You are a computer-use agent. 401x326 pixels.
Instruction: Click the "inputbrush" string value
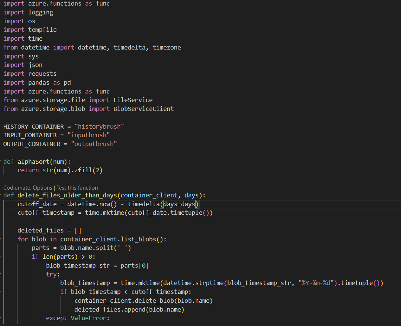pyautogui.click(x=89, y=135)
